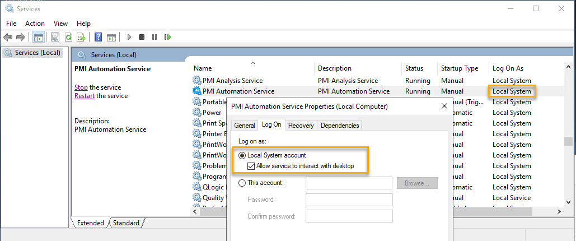This screenshot has width=576, height=241.
Task: Click the Services (Local) gear icon in the blue header
Action: [82, 55]
